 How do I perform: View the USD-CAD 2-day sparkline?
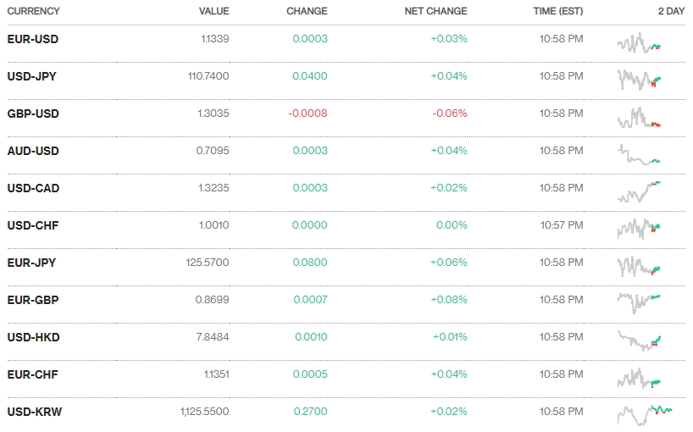[640, 191]
